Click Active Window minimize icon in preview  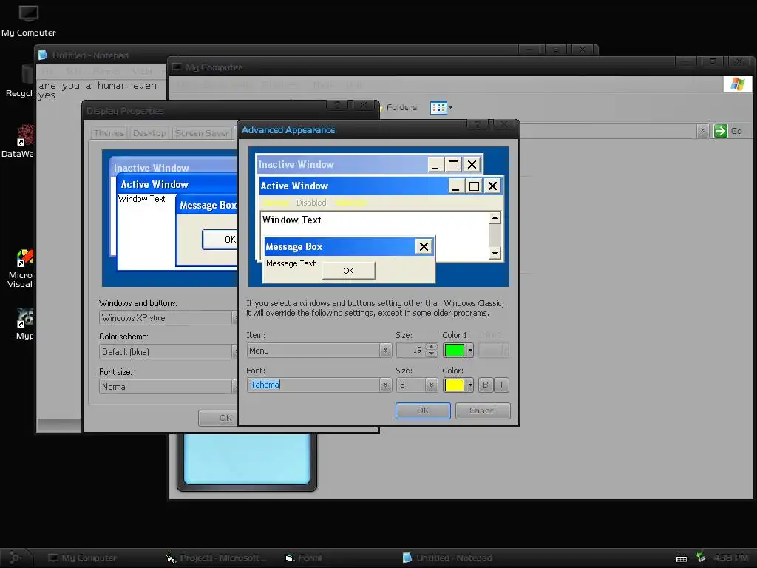[455, 186]
